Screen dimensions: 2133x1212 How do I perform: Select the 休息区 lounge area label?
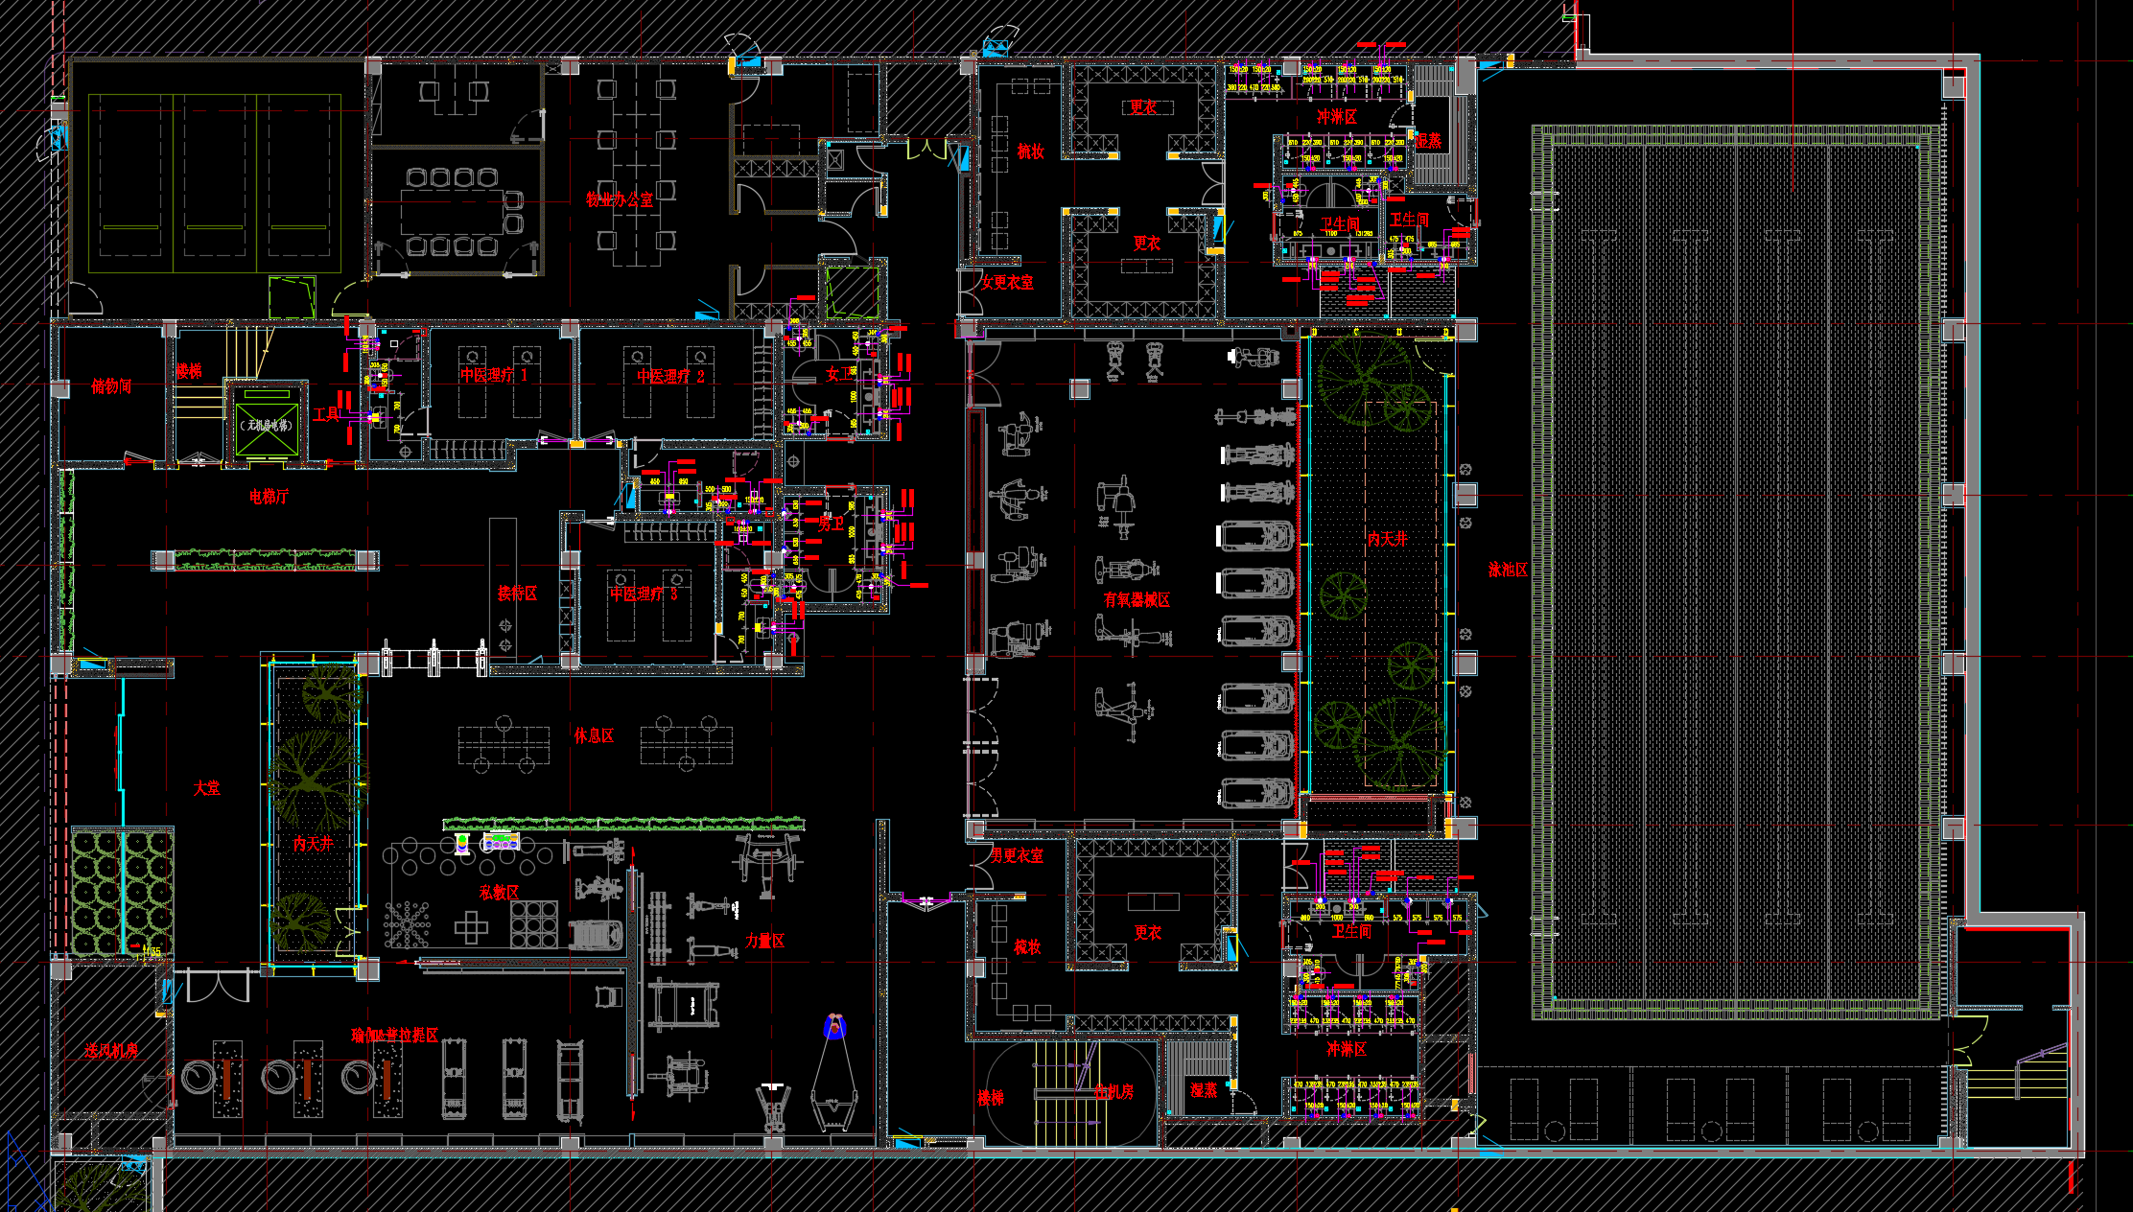[x=594, y=735]
